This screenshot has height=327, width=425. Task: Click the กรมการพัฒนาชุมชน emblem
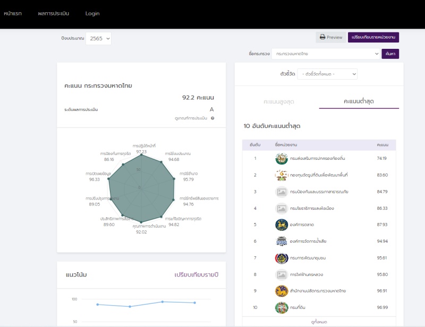pyautogui.click(x=281, y=258)
